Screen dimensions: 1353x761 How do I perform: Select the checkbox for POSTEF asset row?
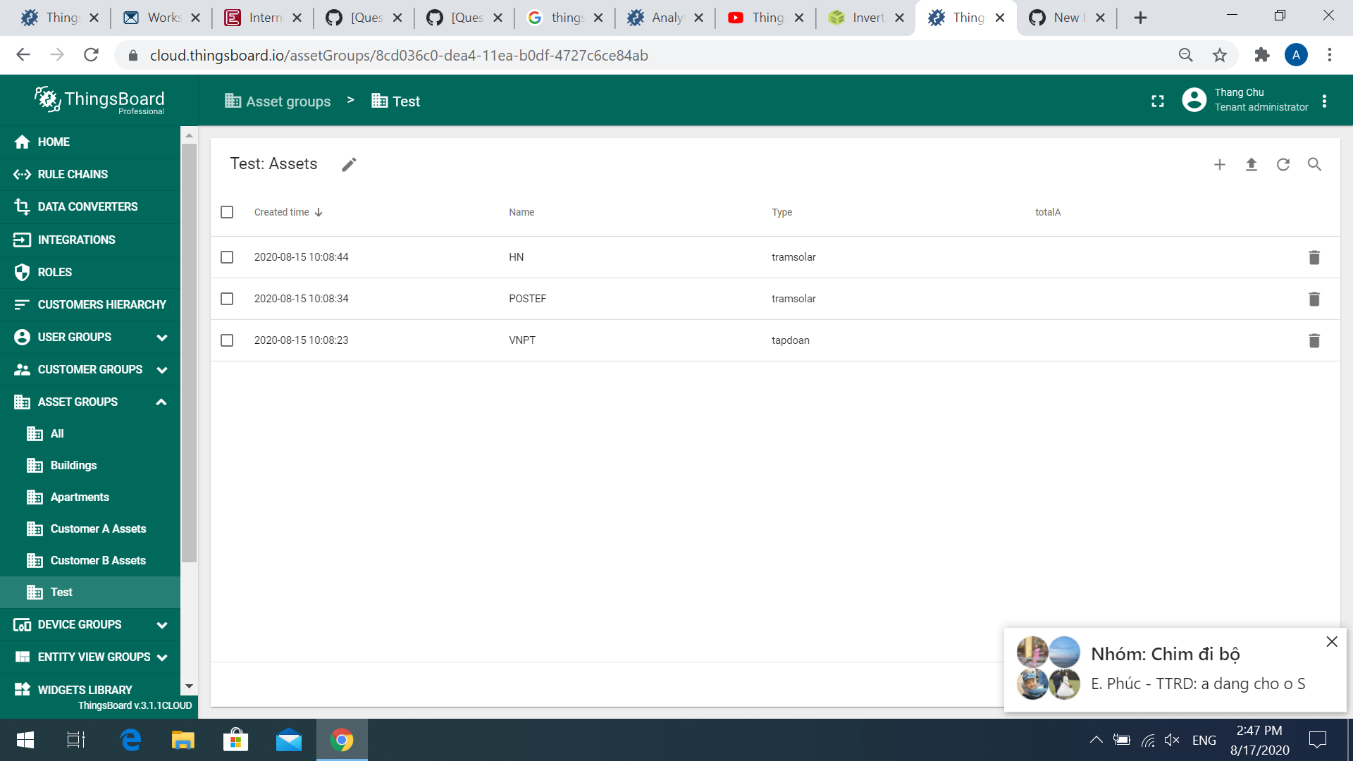tap(227, 299)
